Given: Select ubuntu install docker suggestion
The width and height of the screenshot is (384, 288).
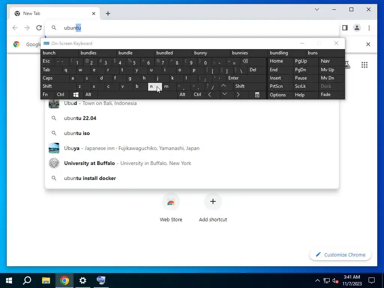Looking at the screenshot, I should coord(192,178).
